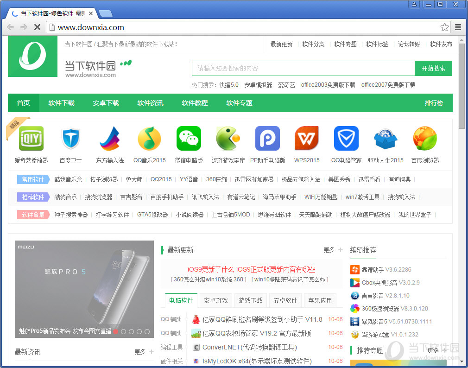
Task: Click the 暴风影音5 icon
Action: pyautogui.click(x=355, y=322)
